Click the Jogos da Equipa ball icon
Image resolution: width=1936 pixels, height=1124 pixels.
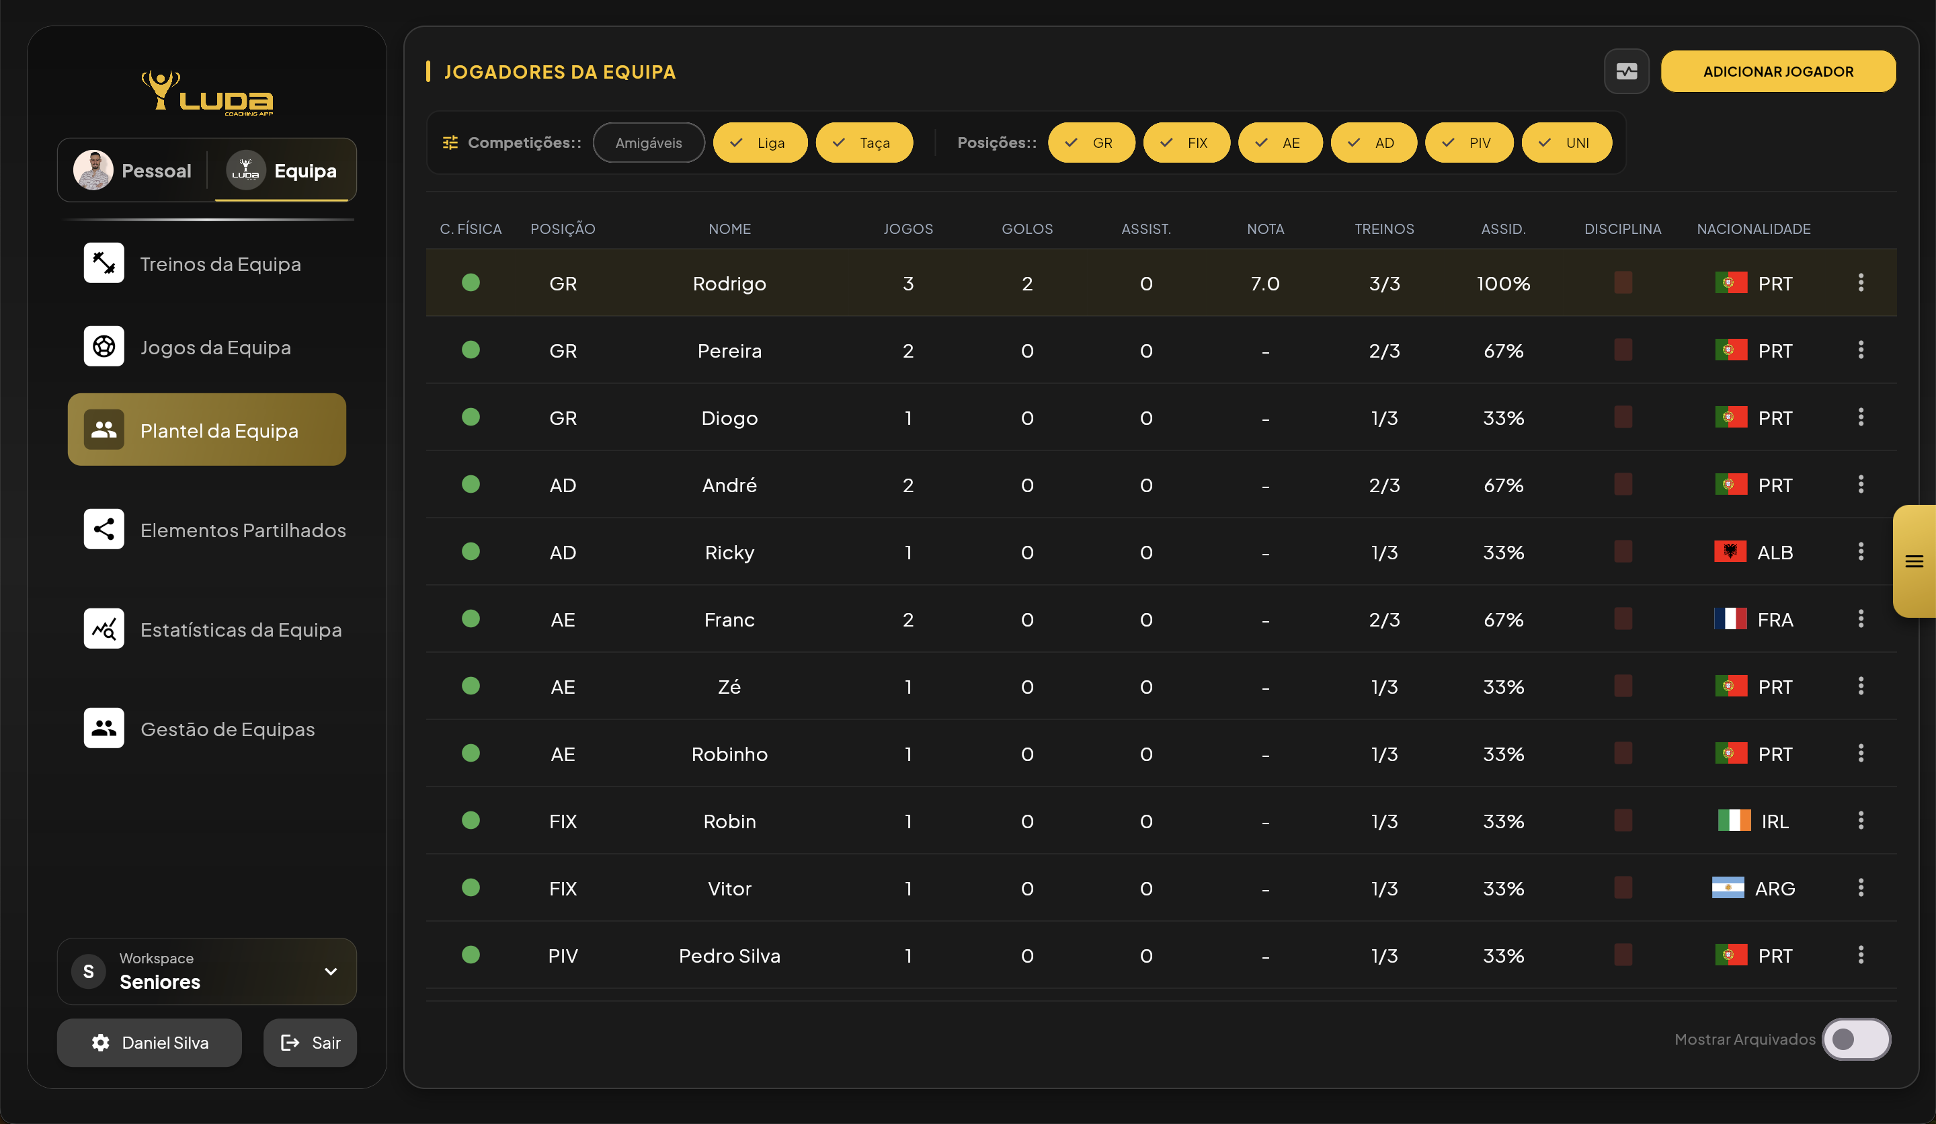pos(104,346)
